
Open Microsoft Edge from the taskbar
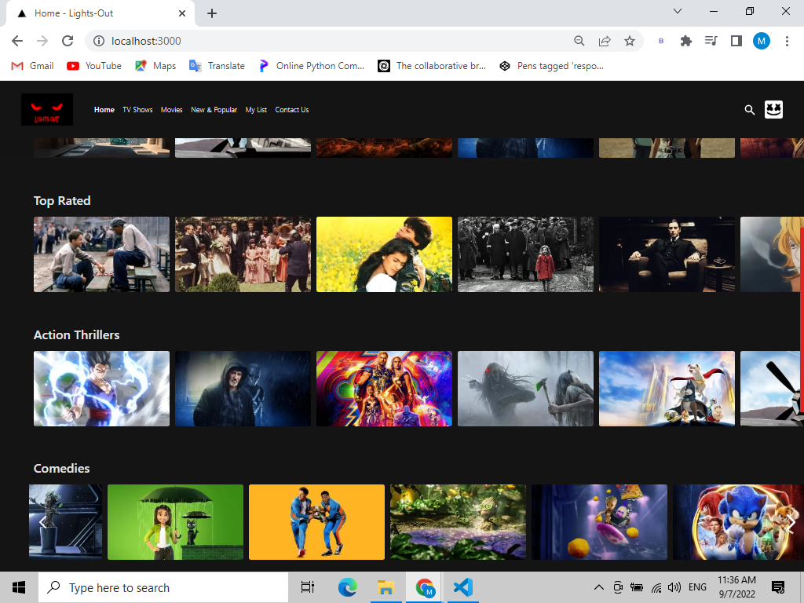[x=345, y=587]
